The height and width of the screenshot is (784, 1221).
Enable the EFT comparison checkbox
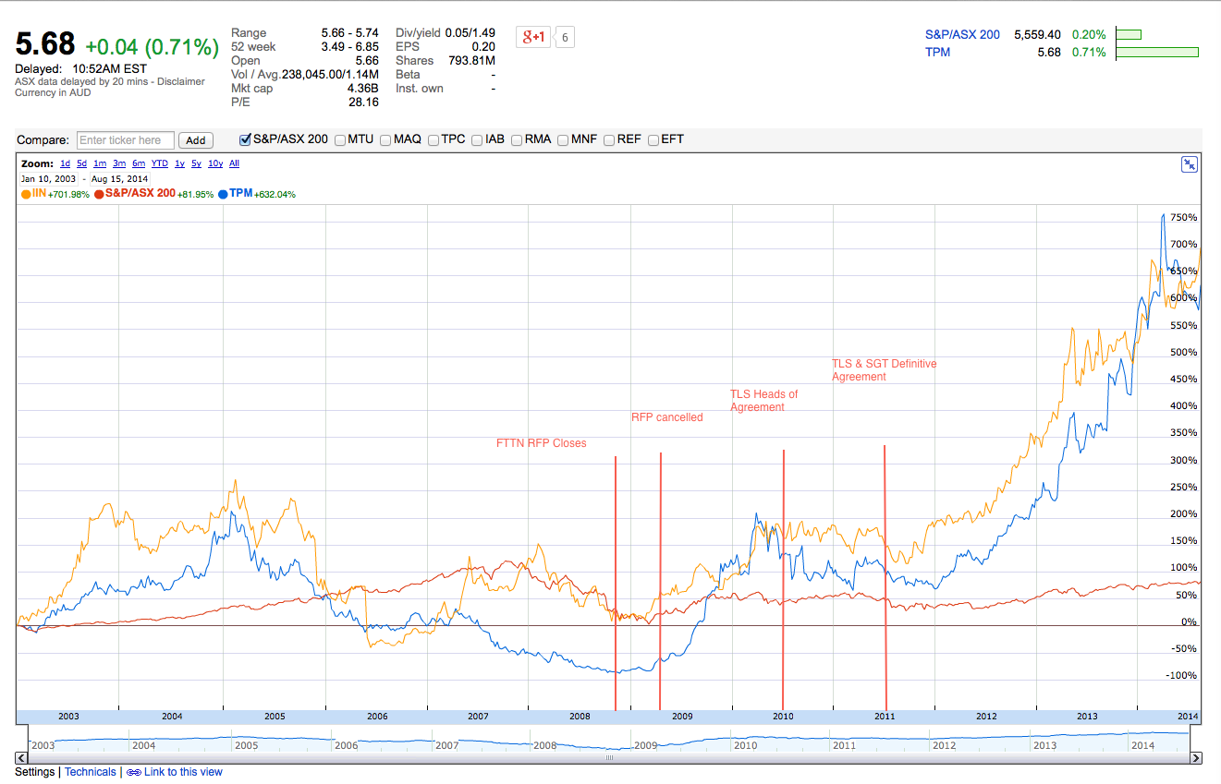653,140
